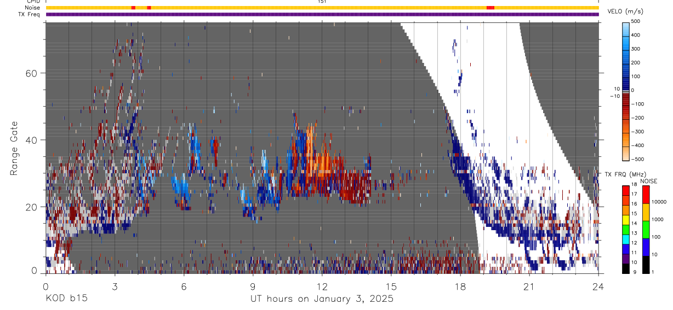Click the x-axis tick label '18'
The height and width of the screenshot is (310, 673).
pyautogui.click(x=460, y=286)
